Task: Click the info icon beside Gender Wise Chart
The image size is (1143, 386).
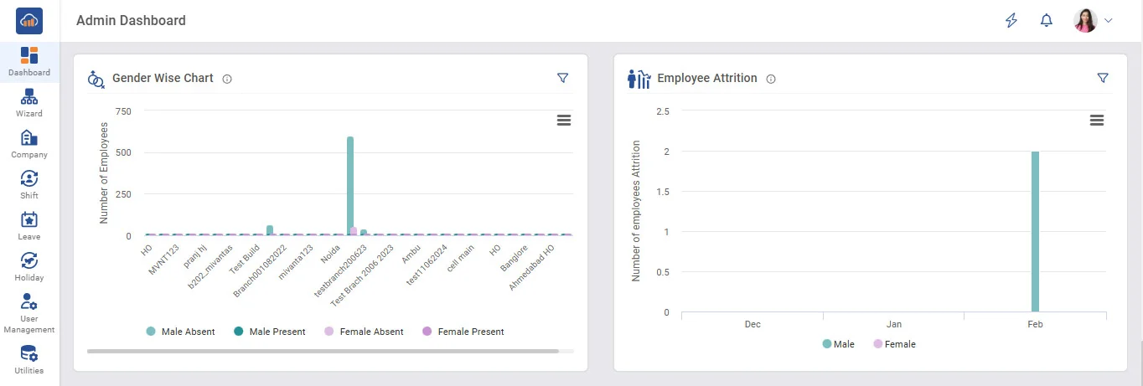Action: [x=227, y=79]
